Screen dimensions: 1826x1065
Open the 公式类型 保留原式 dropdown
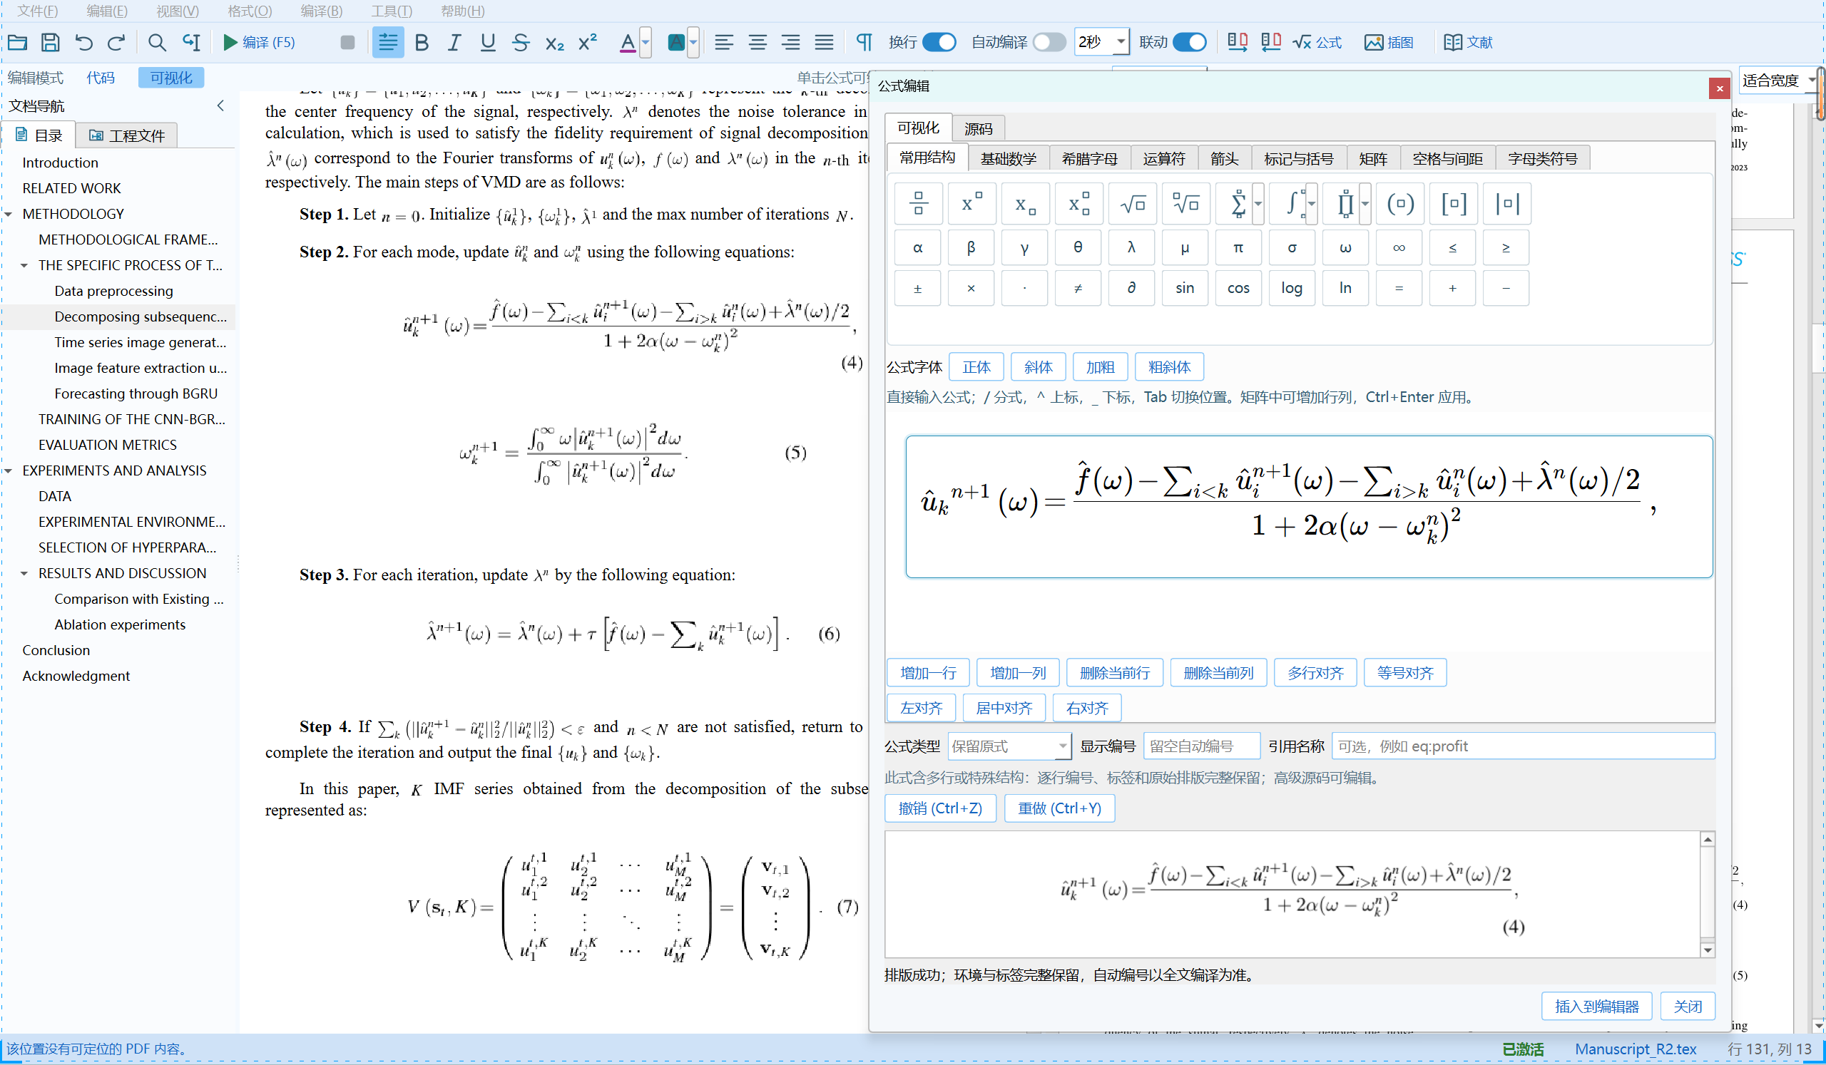tap(1008, 746)
